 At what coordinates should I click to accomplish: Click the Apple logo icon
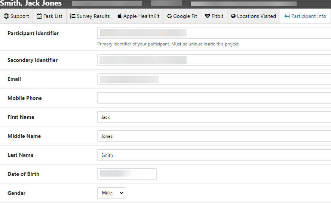click(120, 16)
